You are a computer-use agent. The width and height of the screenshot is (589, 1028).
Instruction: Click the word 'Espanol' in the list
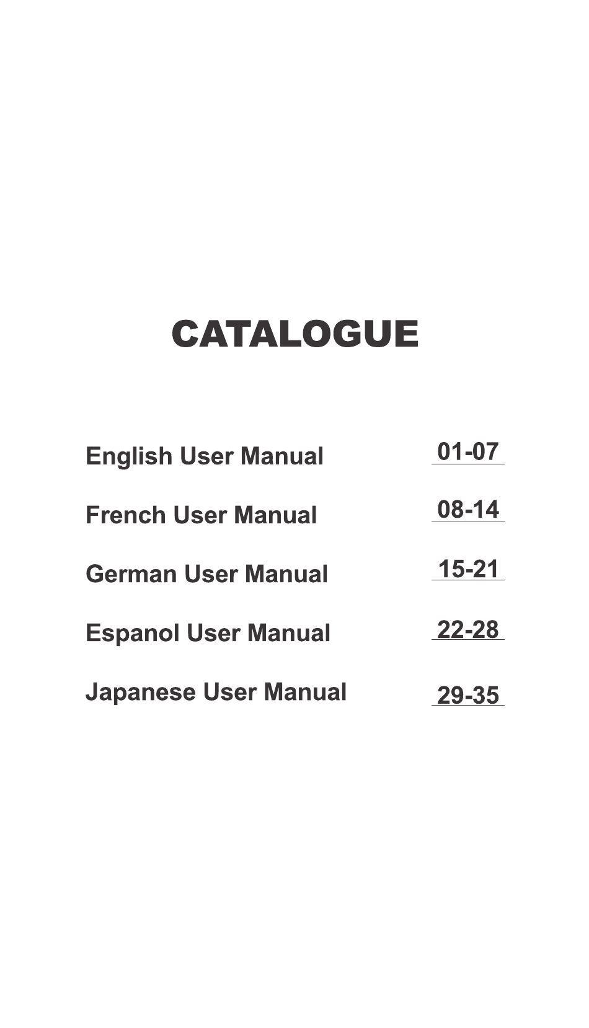pyautogui.click(x=133, y=634)
